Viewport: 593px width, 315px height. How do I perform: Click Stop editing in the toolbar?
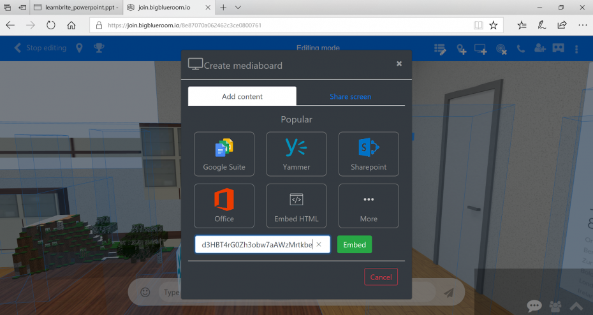click(x=40, y=48)
